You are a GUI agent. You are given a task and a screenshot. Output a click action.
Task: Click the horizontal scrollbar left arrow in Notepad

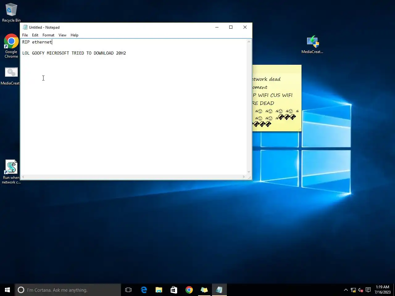[23, 177]
